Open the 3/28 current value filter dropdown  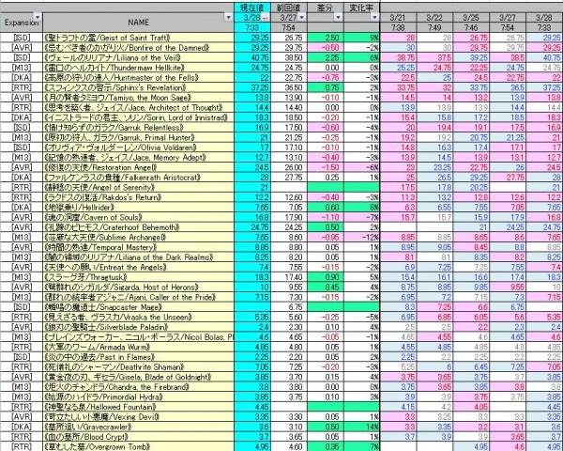pos(266,17)
